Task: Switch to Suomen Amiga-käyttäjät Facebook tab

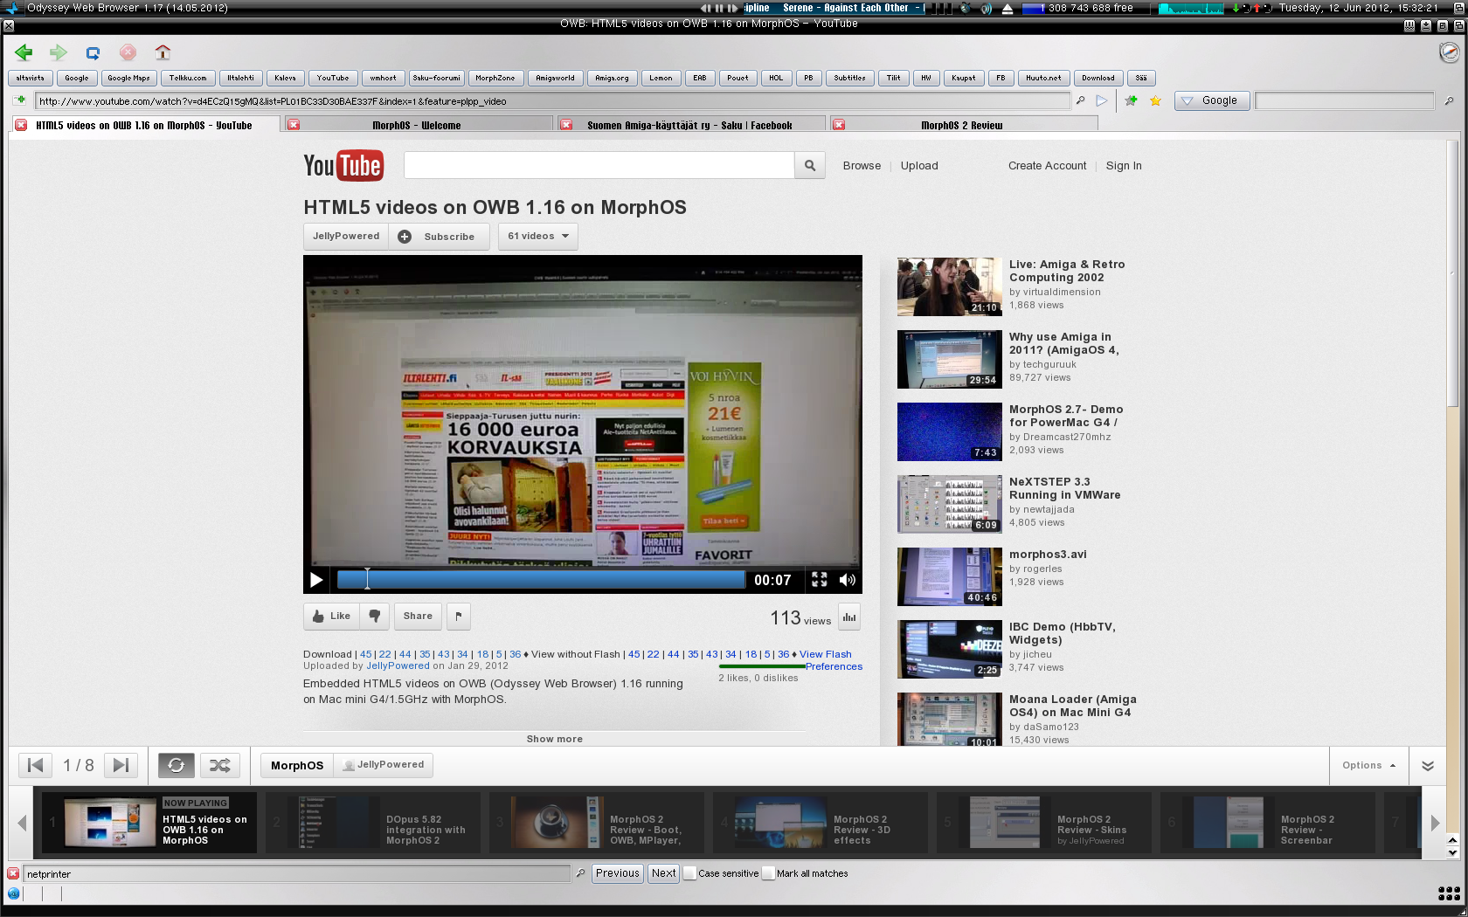Action: pos(689,125)
